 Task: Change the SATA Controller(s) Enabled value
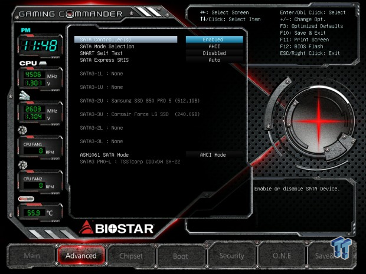[214, 39]
